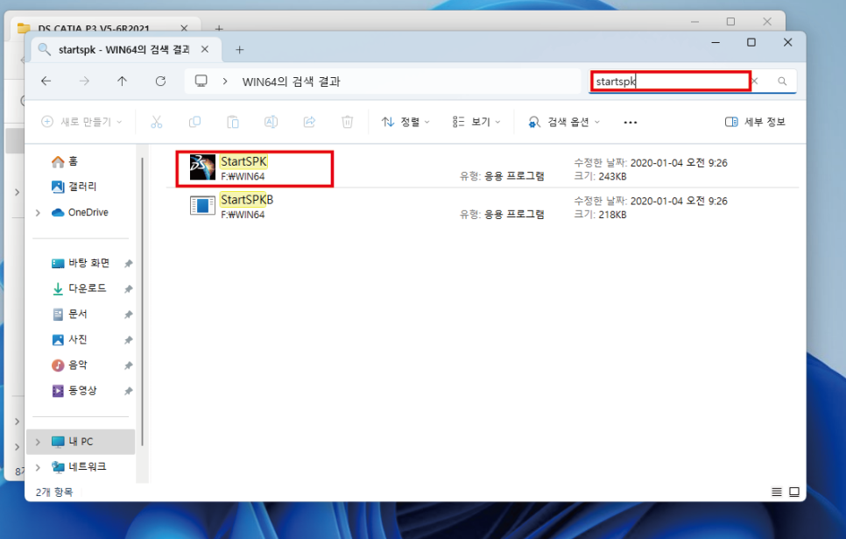Click the pin icon beside 다운로드
The width and height of the screenshot is (846, 539).
[129, 289]
